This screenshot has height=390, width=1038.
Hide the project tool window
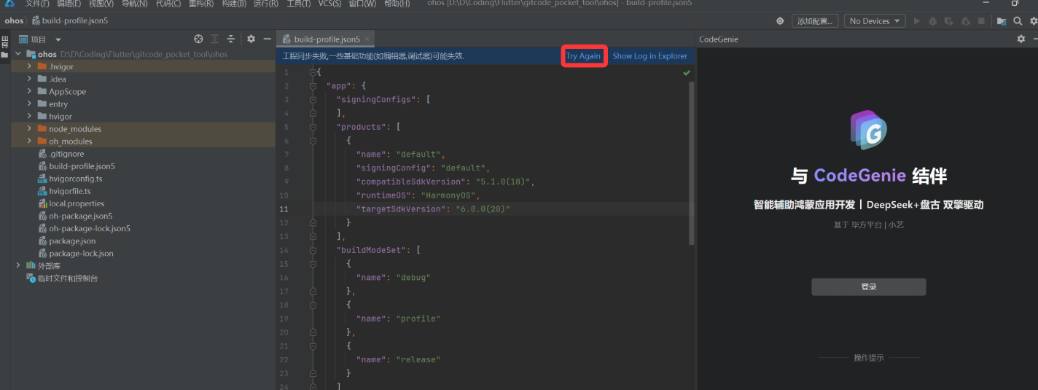[x=268, y=39]
